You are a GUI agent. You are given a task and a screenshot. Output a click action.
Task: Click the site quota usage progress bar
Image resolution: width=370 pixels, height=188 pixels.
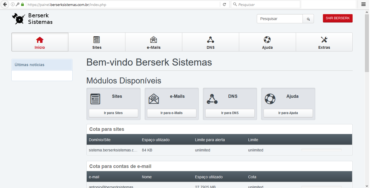tap(322, 150)
